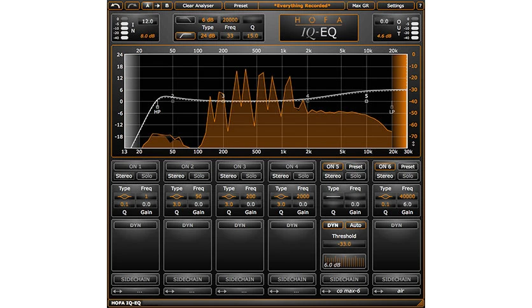The width and height of the screenshot is (532, 308).
Task: Click band 6 preset name air
Action: coord(401,291)
